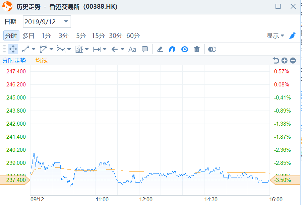Select the 5分 interval tab
The width and height of the screenshot is (302, 205).
[81, 36]
